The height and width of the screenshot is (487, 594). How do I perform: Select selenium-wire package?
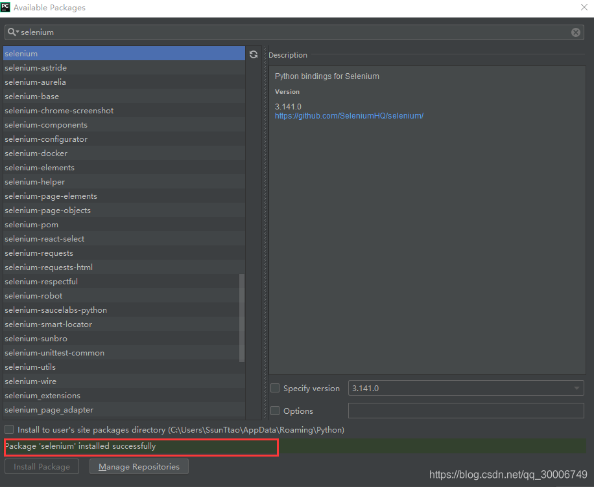[124, 381]
